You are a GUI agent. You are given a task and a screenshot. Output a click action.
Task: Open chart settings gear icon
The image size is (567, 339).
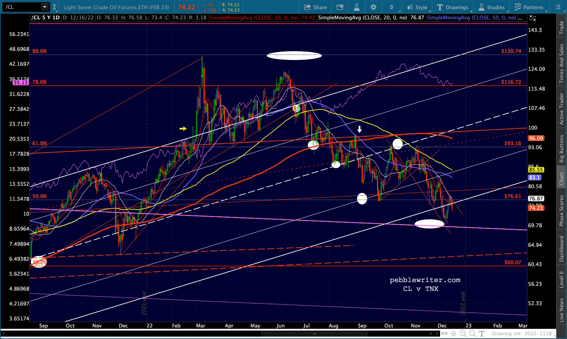pyautogui.click(x=373, y=7)
